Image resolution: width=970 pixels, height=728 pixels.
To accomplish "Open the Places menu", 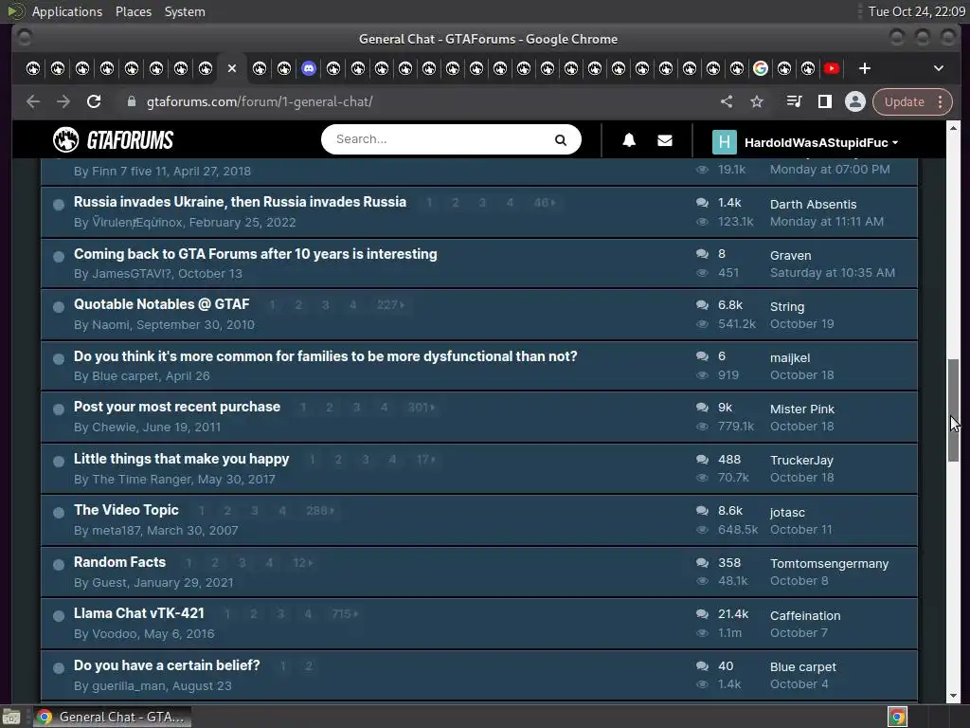I will (134, 11).
